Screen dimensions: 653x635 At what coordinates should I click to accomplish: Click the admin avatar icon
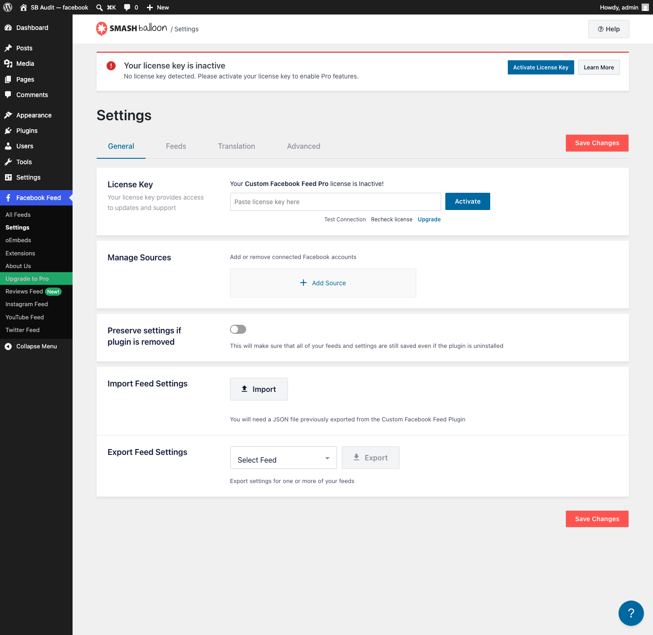(645, 7)
